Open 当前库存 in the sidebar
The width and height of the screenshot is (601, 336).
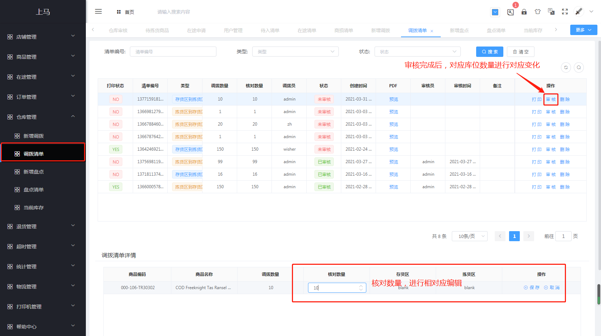43,208
